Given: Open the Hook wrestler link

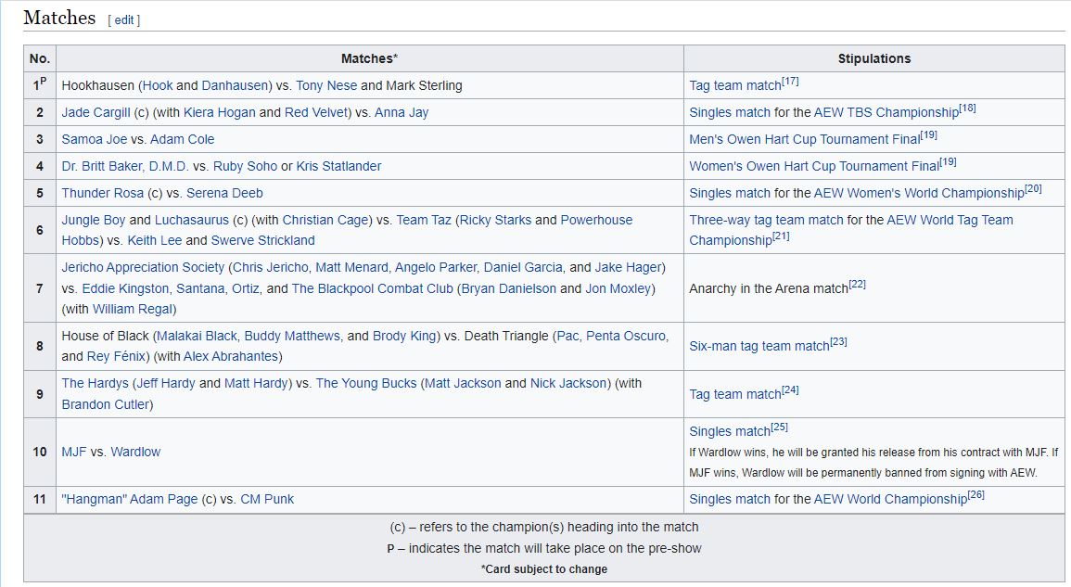Looking at the screenshot, I should [x=158, y=85].
